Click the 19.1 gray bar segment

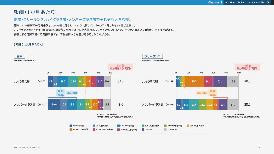233,81
